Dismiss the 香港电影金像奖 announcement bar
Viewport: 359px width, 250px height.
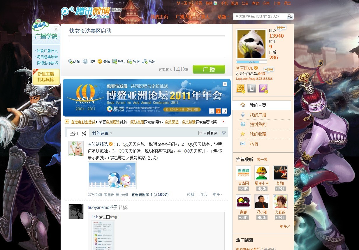click(x=223, y=122)
